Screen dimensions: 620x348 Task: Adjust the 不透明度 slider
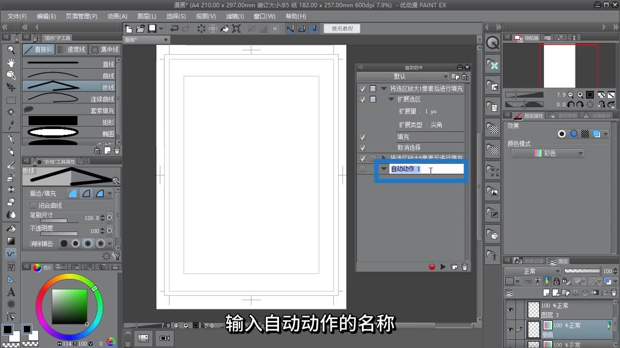(59, 233)
